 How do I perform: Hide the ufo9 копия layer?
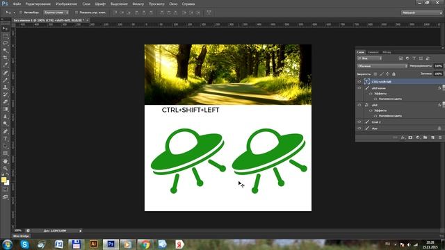point(359,88)
